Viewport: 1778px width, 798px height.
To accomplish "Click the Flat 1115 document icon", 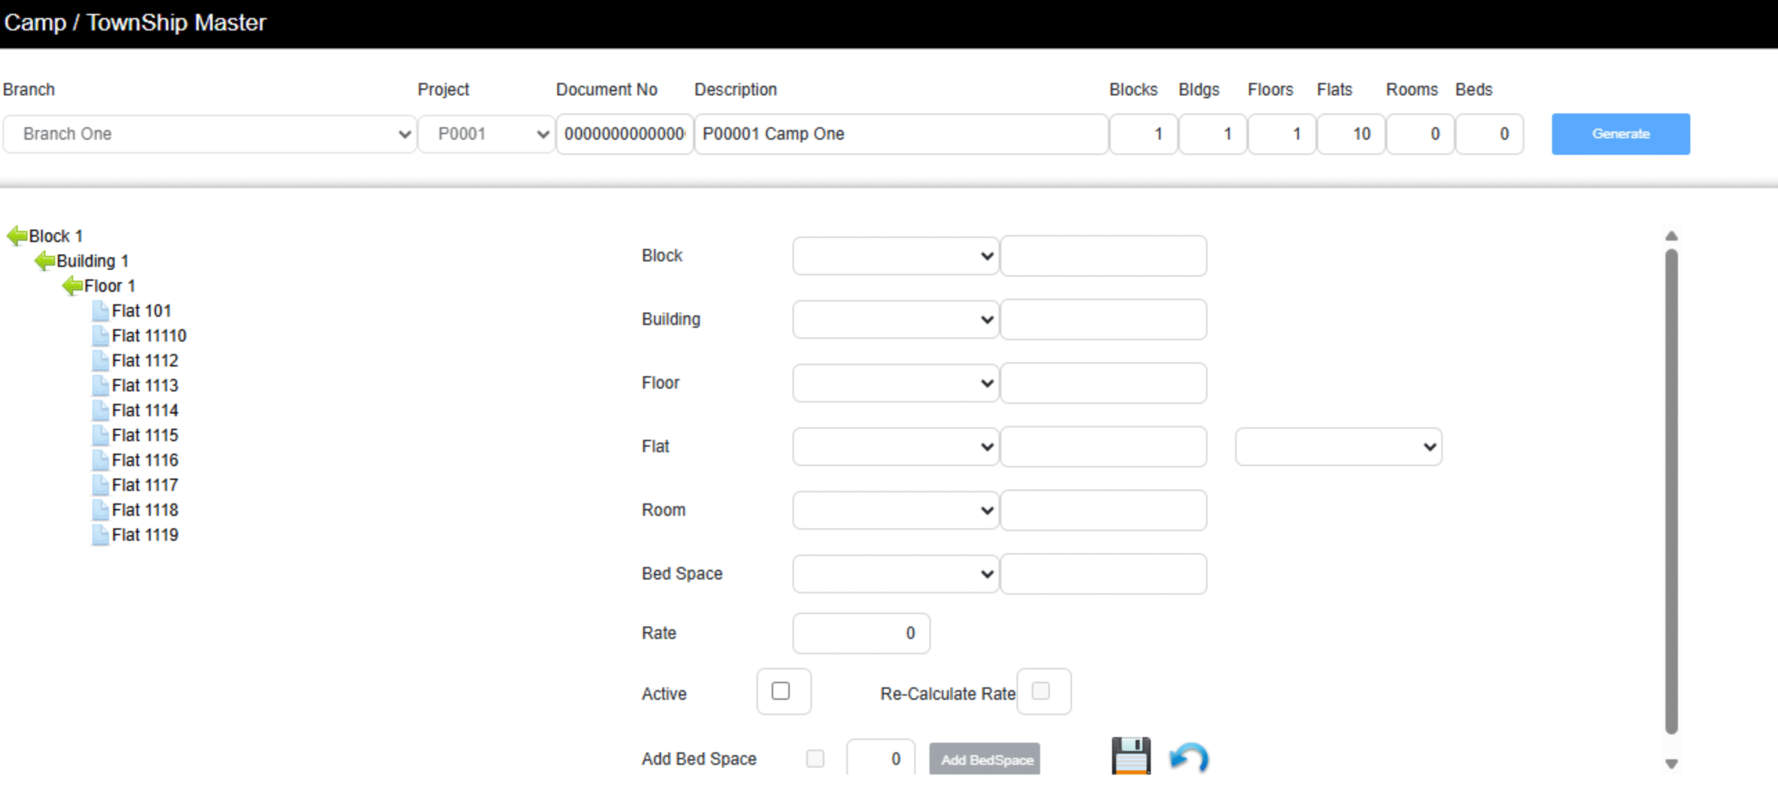I will coord(100,435).
